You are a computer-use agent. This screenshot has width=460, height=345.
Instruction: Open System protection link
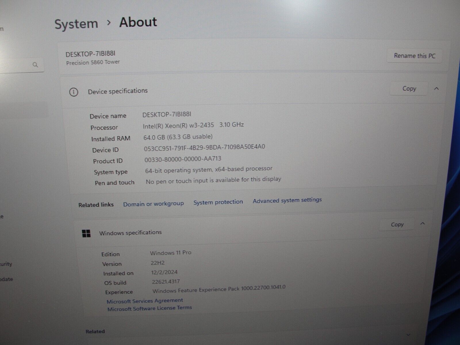(218, 202)
